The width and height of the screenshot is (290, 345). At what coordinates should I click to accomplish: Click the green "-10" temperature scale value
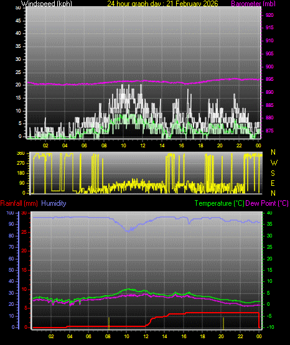[x=270, y=327]
